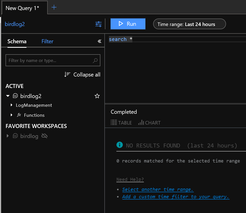
Task: Select birdlog under FAVORITE WORKSPACES
Action: [x=29, y=136]
